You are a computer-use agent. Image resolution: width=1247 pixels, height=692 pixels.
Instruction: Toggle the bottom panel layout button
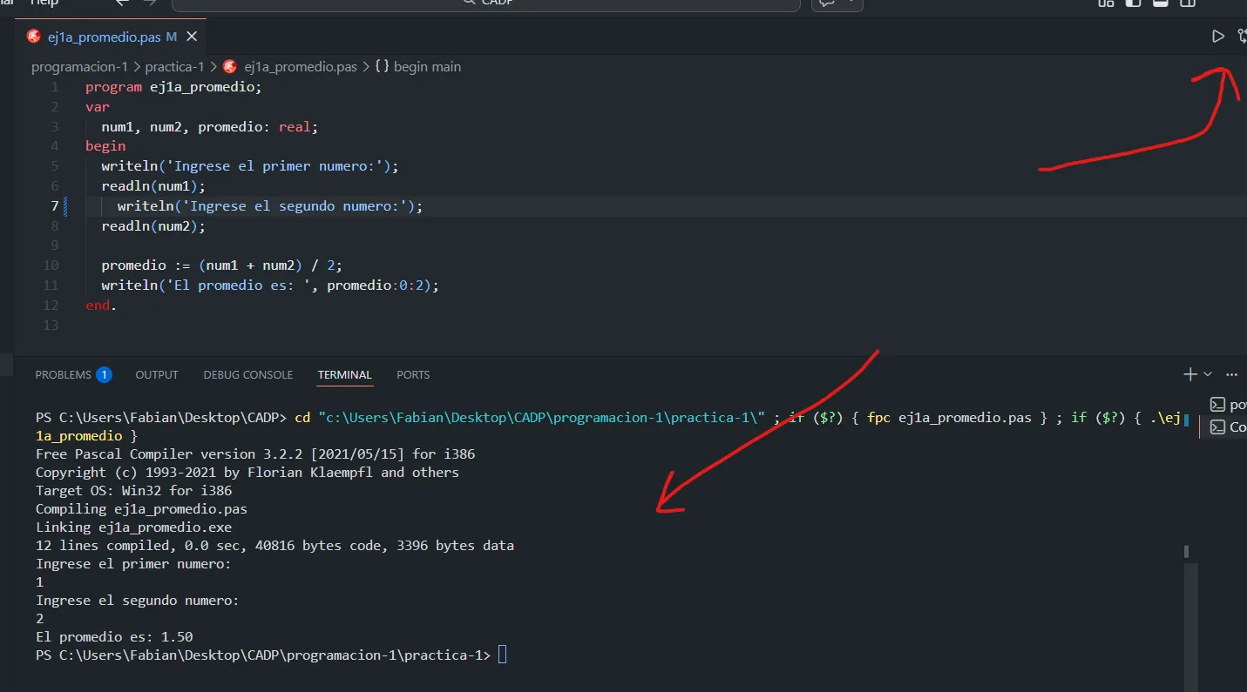pyautogui.click(x=1160, y=3)
